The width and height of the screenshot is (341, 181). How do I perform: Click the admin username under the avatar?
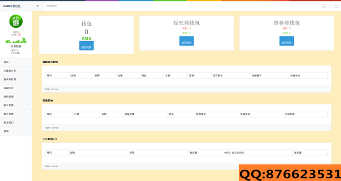tap(15, 32)
